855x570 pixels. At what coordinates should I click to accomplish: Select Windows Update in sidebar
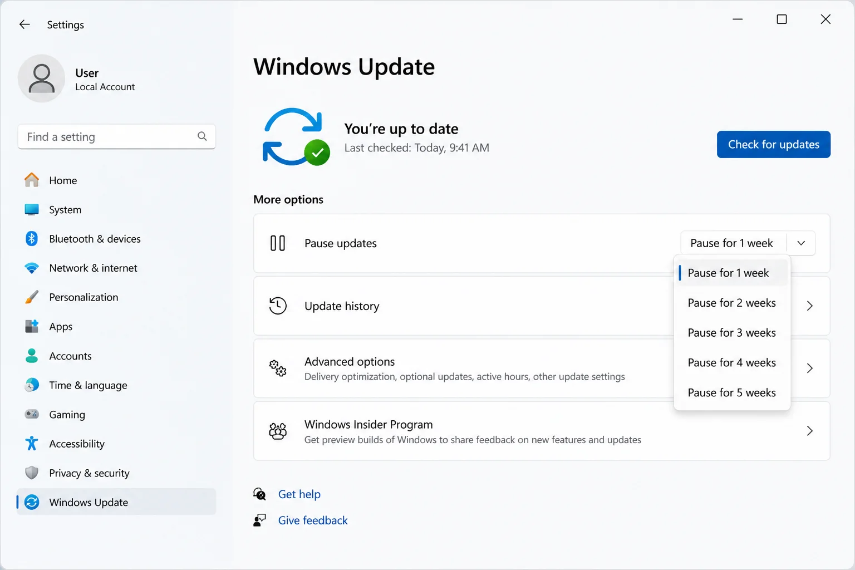116,502
